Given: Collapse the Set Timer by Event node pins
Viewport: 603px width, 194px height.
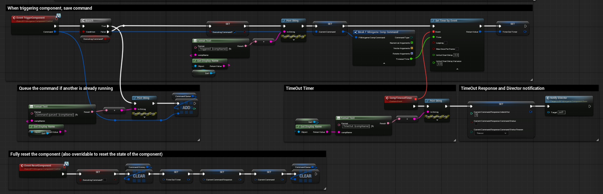Looking at the screenshot, I should pyautogui.click(x=457, y=69).
